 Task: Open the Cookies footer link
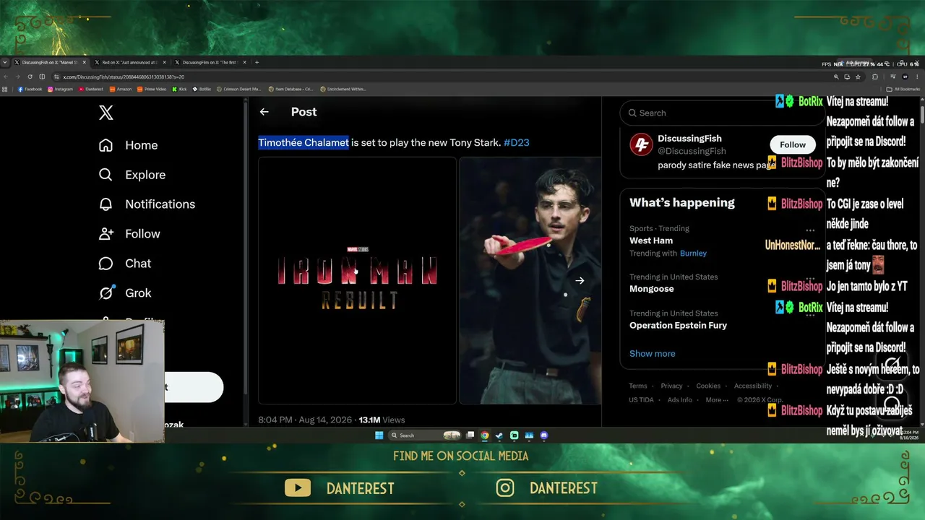708,386
